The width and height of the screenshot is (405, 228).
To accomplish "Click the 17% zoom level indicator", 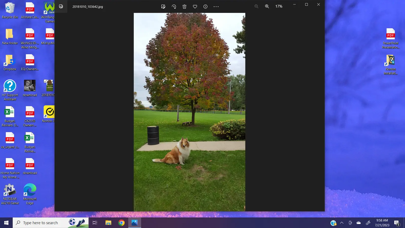I will coord(279,6).
